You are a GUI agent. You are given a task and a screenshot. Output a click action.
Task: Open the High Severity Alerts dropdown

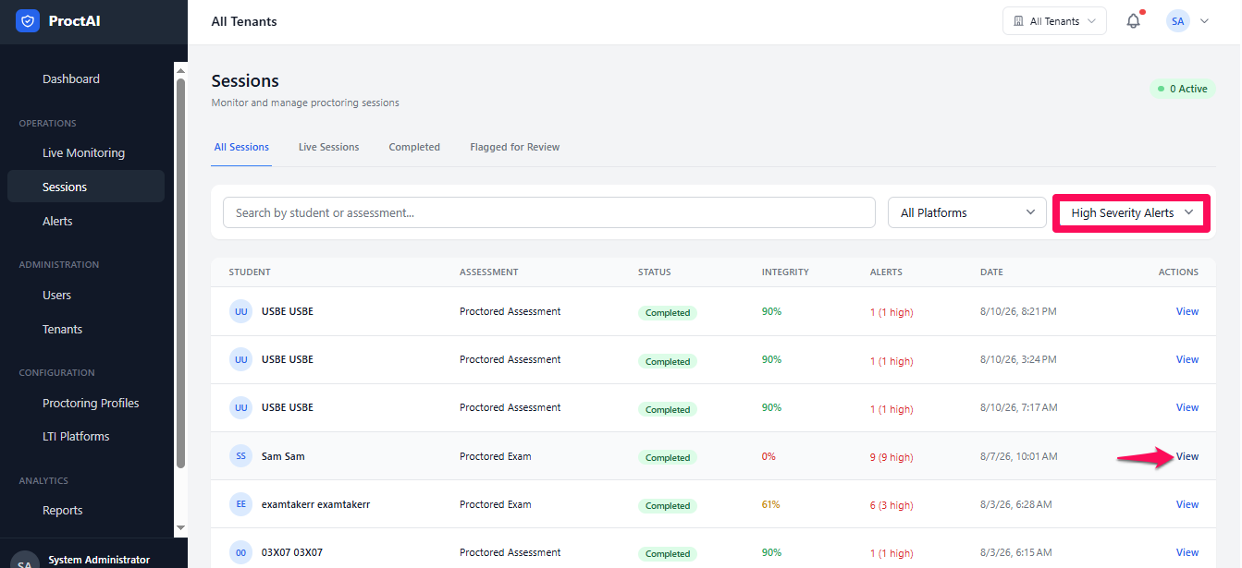[x=1132, y=212]
